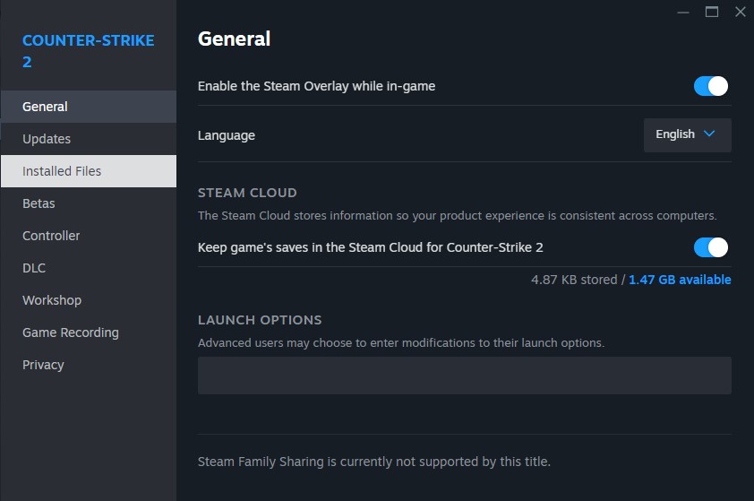Image resolution: width=754 pixels, height=501 pixels.
Task: Open the Installed Files section
Action: click(89, 171)
